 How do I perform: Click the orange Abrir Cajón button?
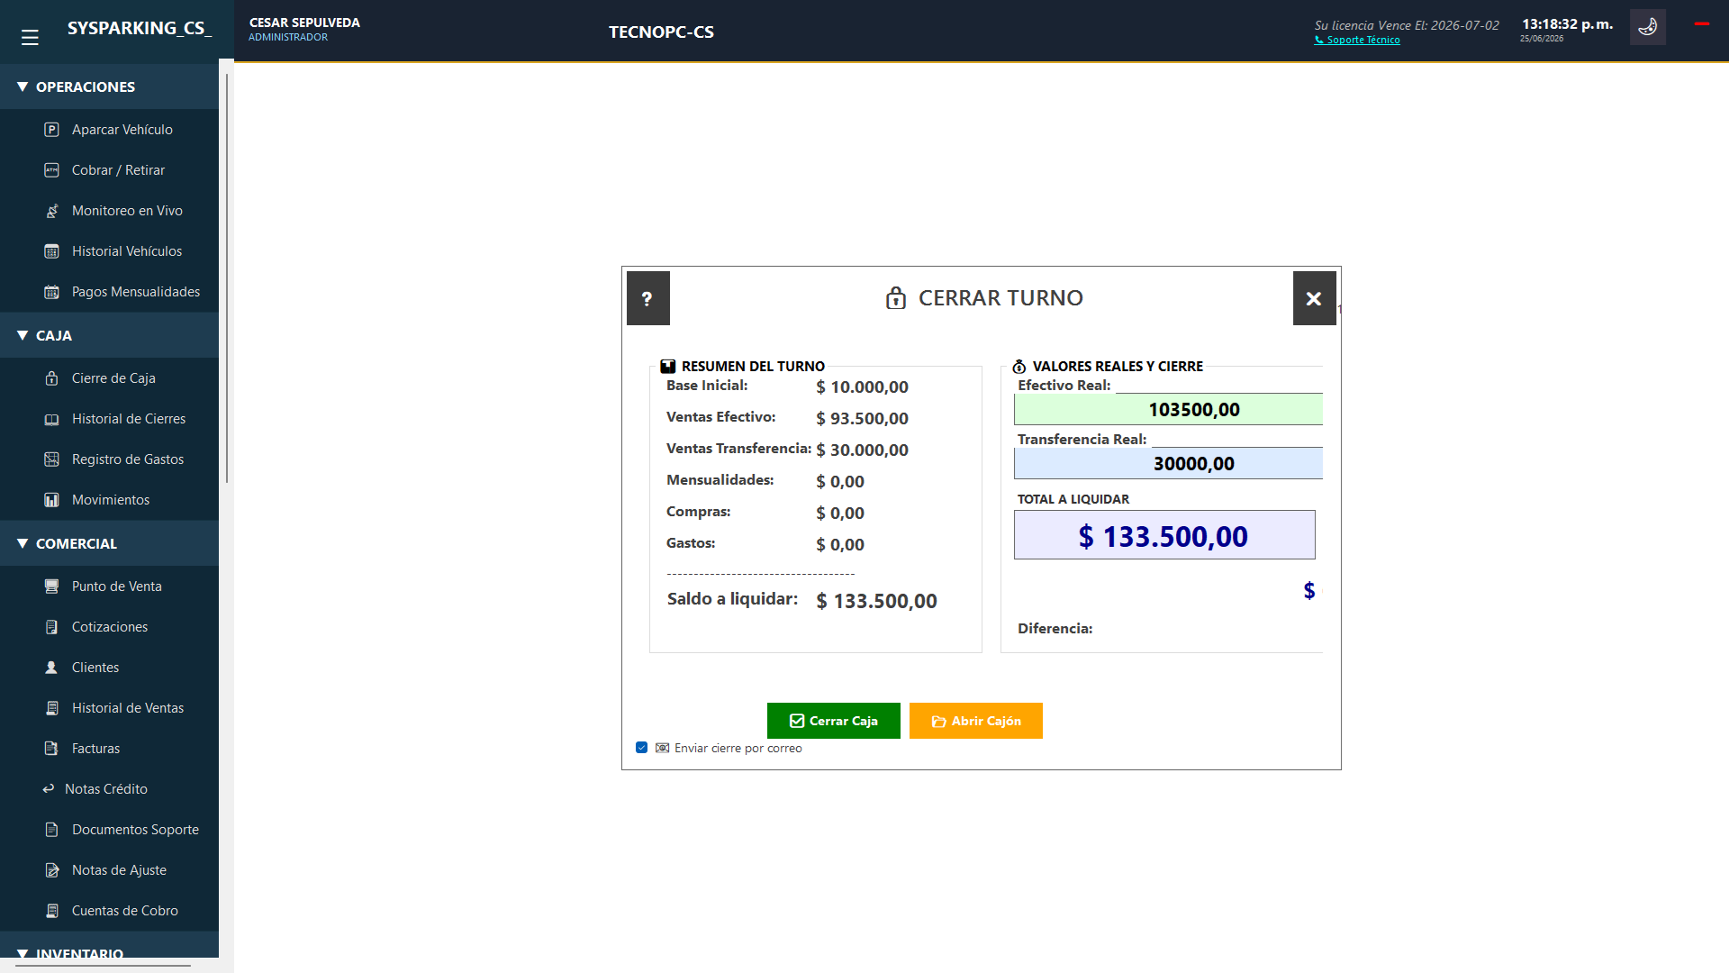pos(975,721)
